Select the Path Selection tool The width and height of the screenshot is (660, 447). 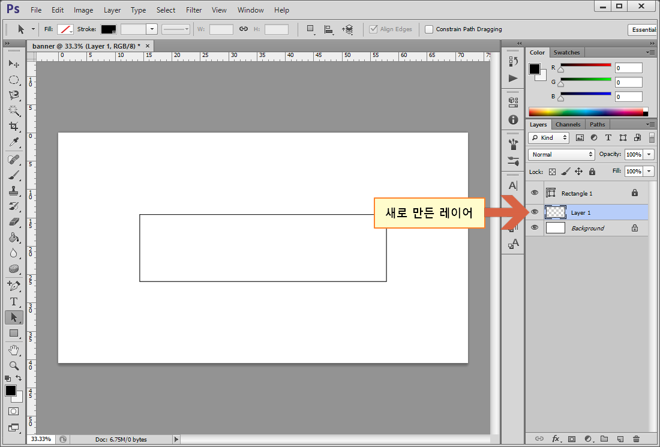[14, 317]
